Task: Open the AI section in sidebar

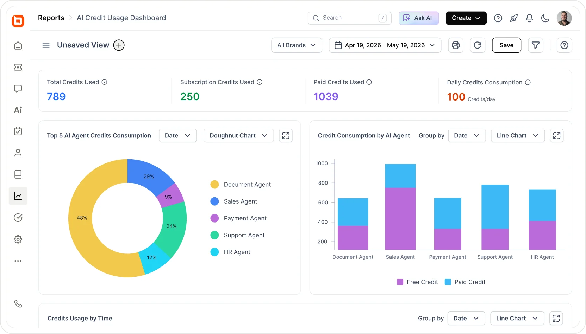Action: pyautogui.click(x=18, y=110)
